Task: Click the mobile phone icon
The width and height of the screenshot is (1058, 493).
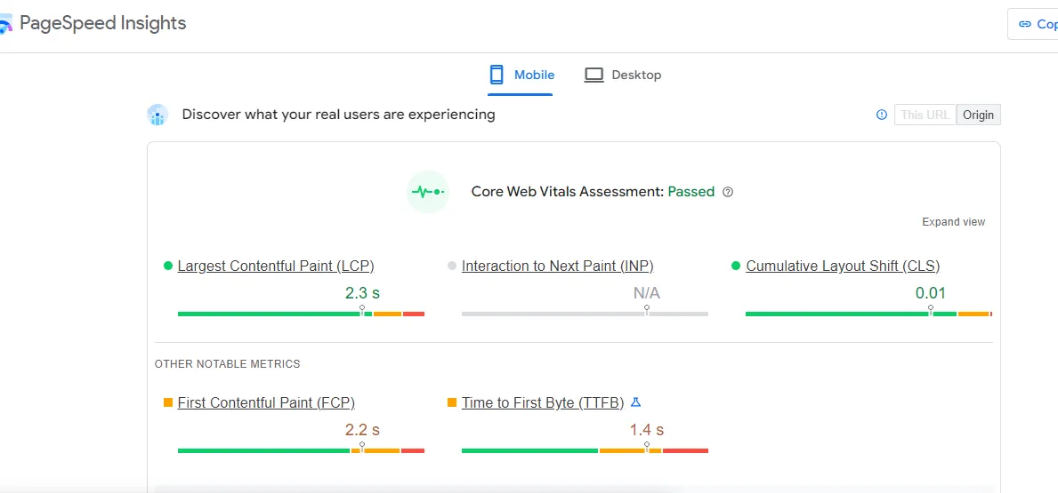Action: [x=497, y=75]
